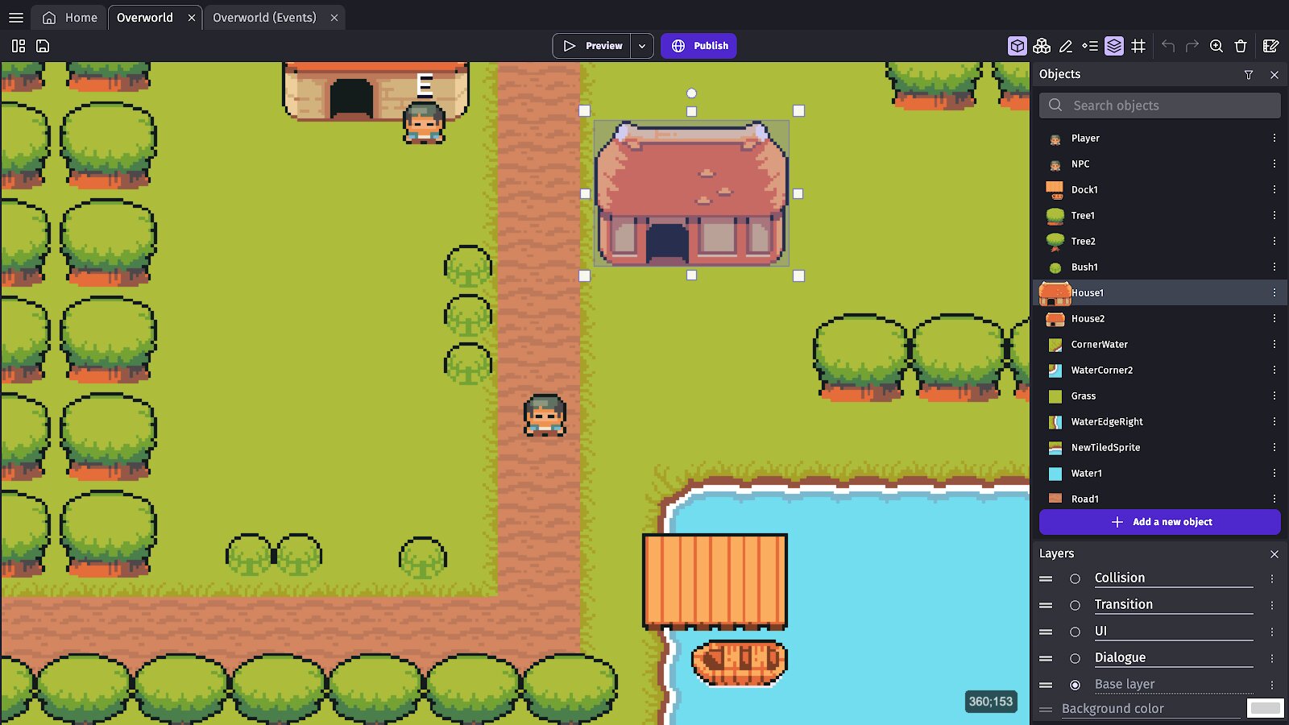1289x725 pixels.
Task: Go to the Home tab
Action: click(70, 18)
